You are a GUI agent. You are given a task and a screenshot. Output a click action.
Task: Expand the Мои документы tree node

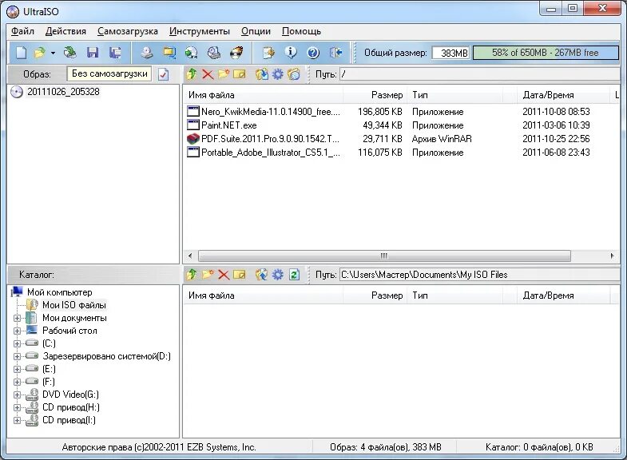coord(17,318)
